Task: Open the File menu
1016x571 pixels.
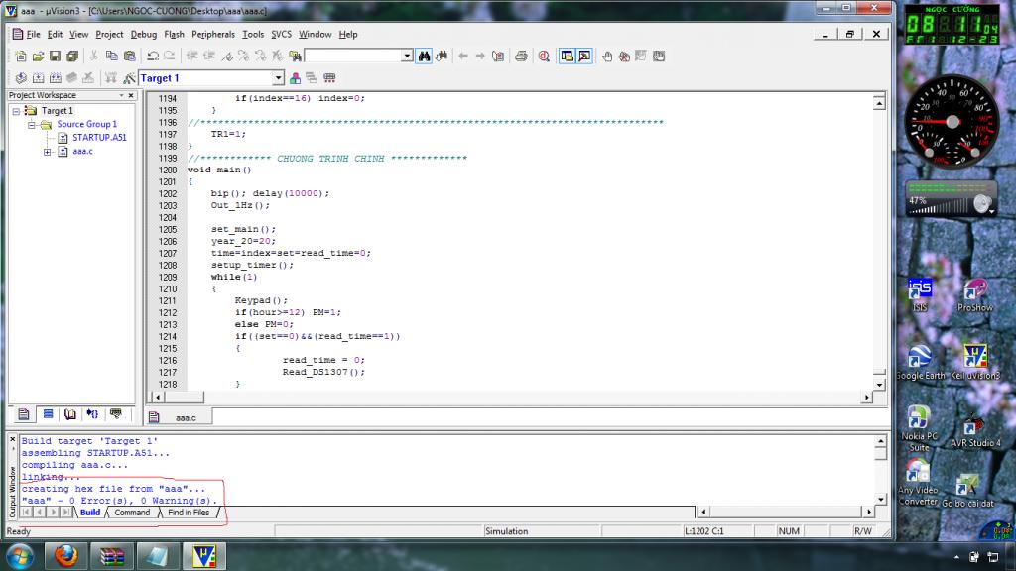Action: click(x=33, y=35)
